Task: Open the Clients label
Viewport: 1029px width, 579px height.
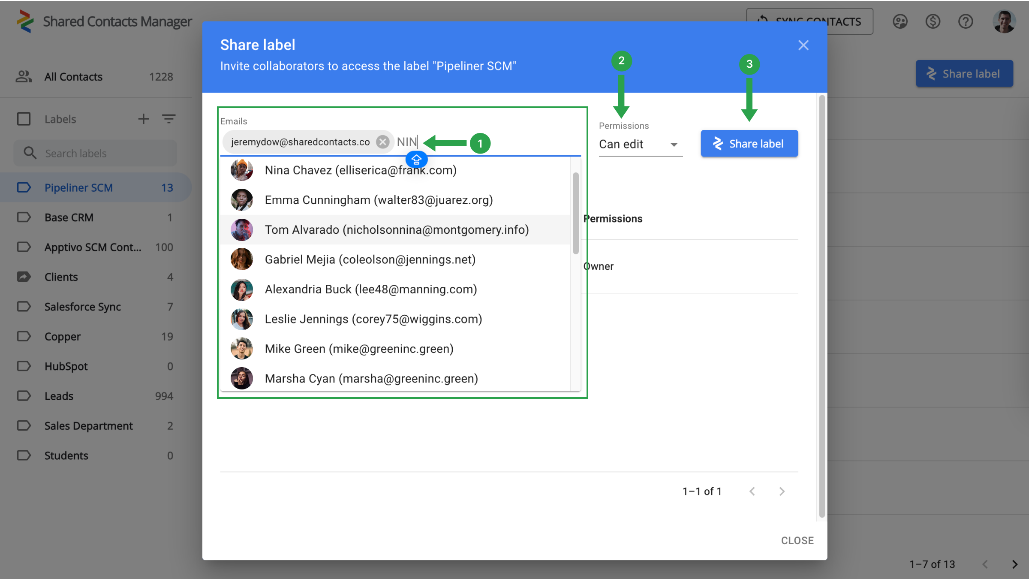Action: [95, 277]
